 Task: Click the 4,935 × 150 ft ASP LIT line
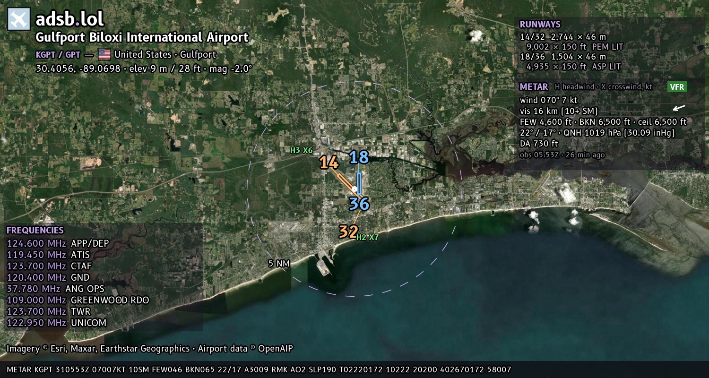pos(573,67)
